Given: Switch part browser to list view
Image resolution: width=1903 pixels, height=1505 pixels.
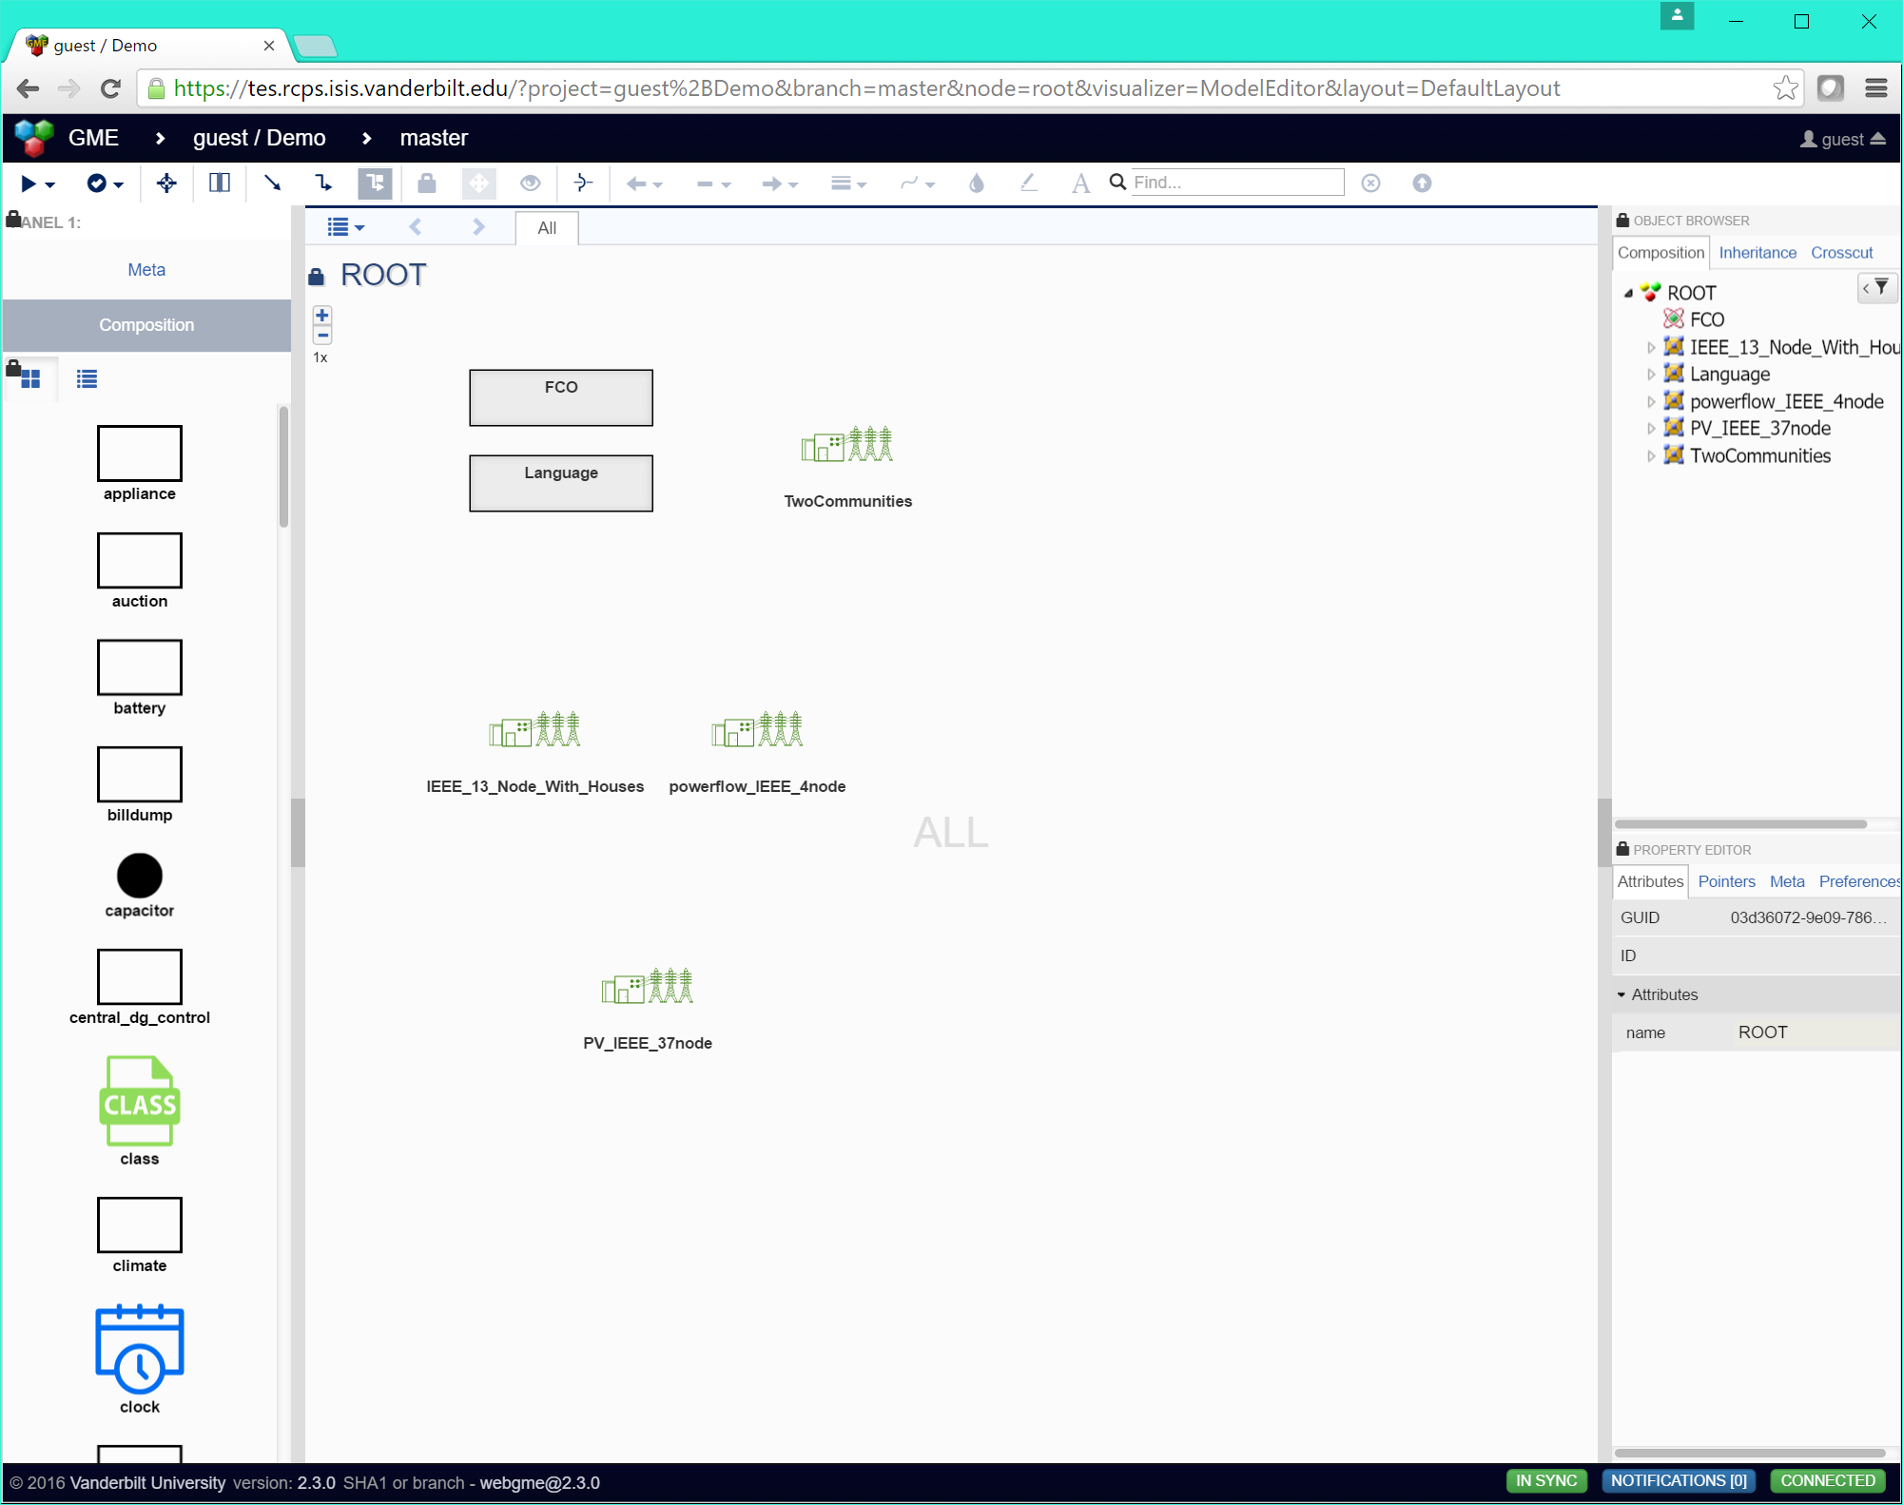Looking at the screenshot, I should click(x=87, y=379).
